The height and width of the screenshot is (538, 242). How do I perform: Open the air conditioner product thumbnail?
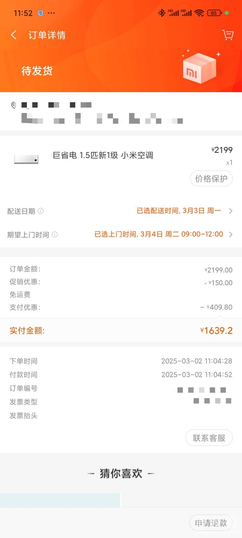pos(26,159)
